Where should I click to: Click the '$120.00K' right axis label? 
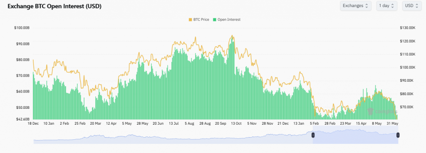408,41
